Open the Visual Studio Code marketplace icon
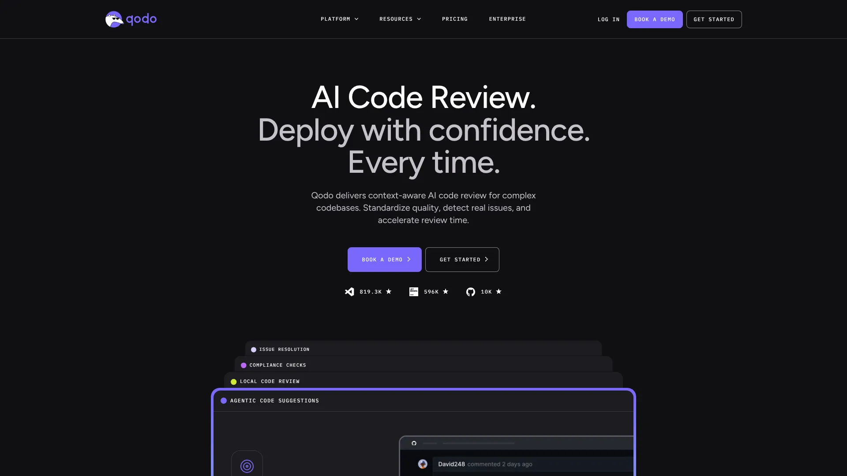 point(349,292)
